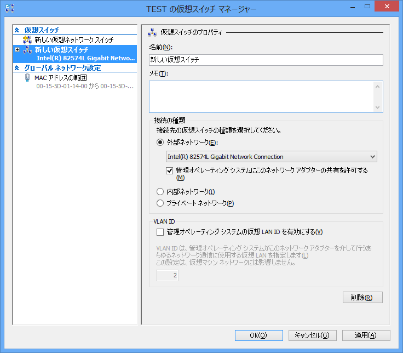Screen dimensions: 403x353
Task: Click the キャンセル button
Action: 313,335
